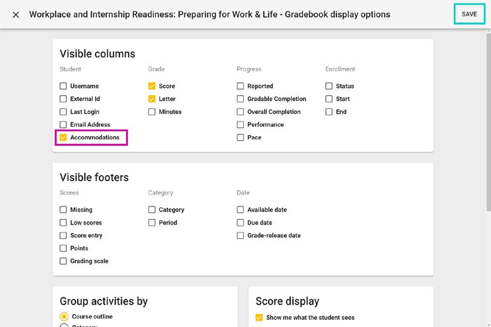Toggle the Score entry footer

[x=63, y=236]
